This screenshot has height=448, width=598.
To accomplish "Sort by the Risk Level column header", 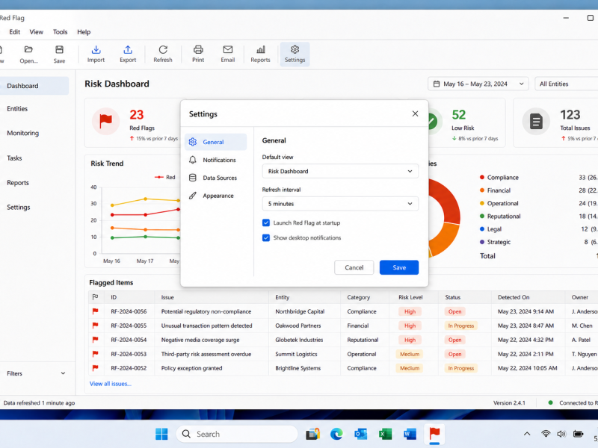I will [x=410, y=297].
